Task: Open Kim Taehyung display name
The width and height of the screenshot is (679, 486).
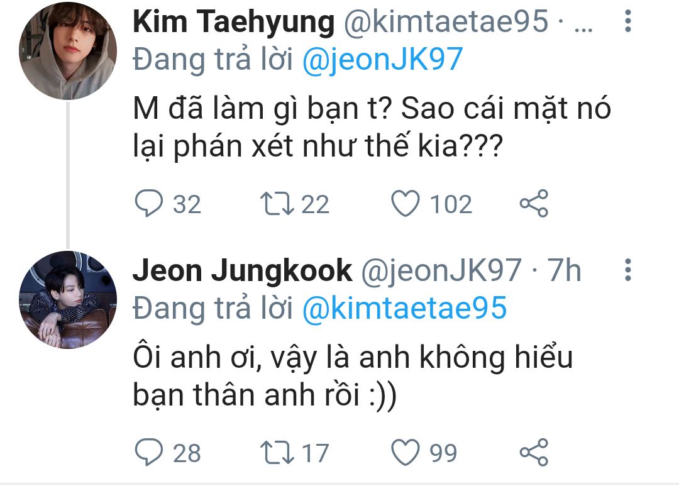Action: (x=233, y=23)
